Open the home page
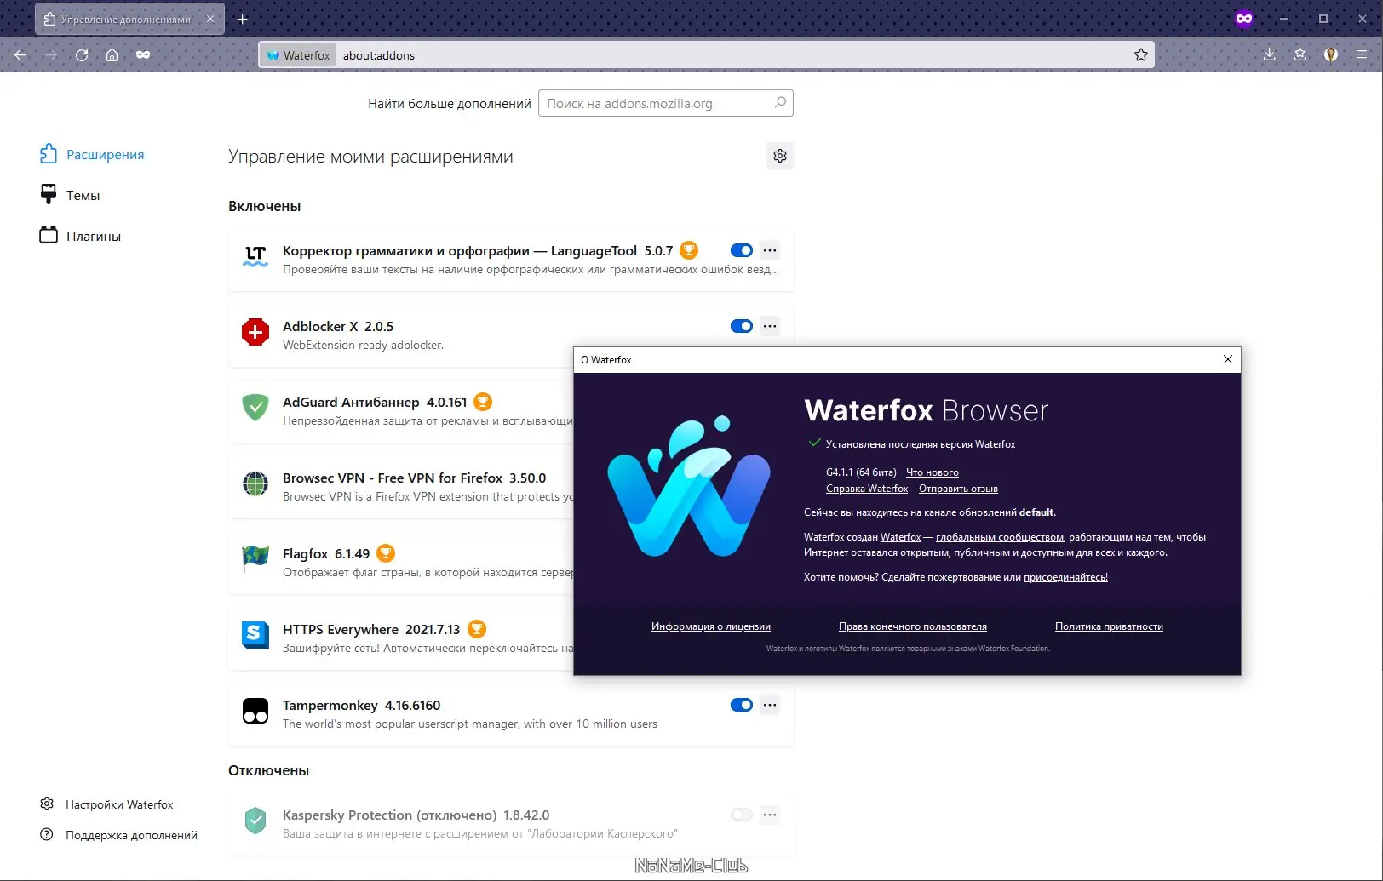Screen dimensions: 1383x881 click(112, 55)
